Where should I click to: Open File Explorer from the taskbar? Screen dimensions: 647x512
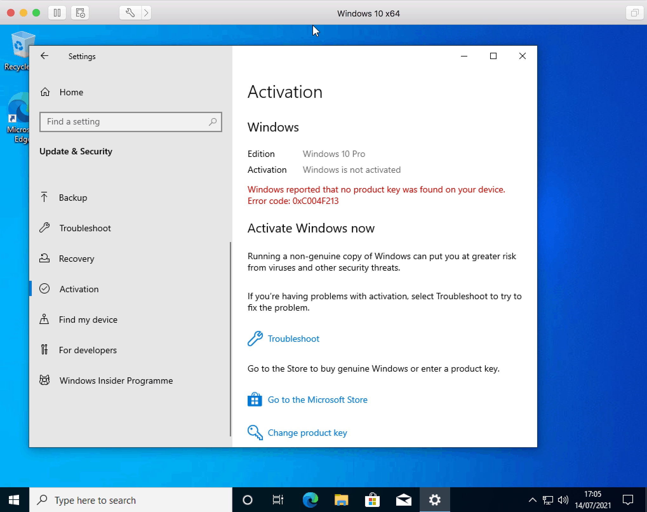click(x=341, y=500)
